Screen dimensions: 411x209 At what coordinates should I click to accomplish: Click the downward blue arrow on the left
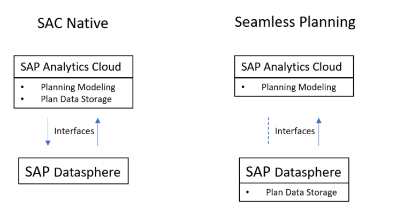coord(48,131)
